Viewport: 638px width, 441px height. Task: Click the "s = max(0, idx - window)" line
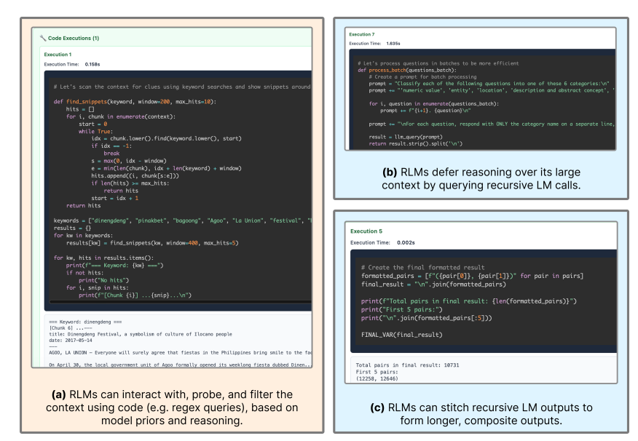click(129, 161)
